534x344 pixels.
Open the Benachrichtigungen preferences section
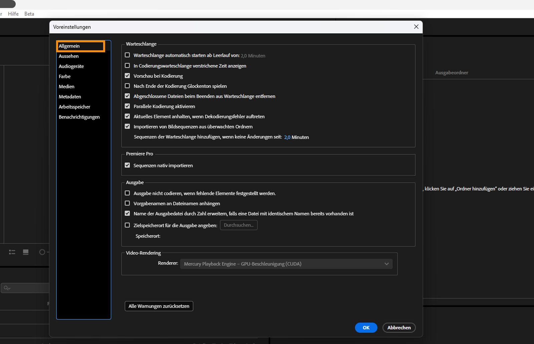79,117
